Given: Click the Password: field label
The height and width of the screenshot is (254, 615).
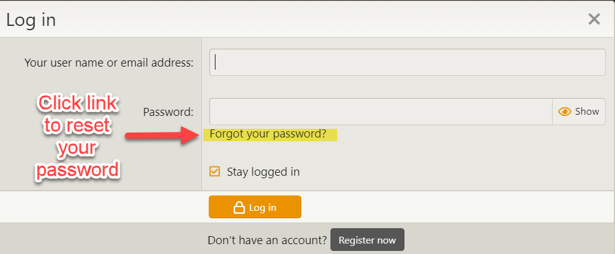Looking at the screenshot, I should tap(168, 112).
